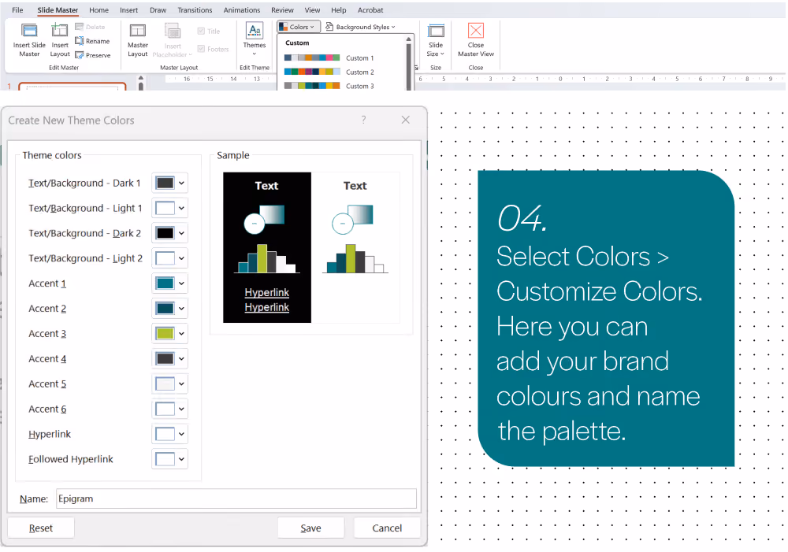
Task: Toggle the Title checkbox
Action: [201, 31]
